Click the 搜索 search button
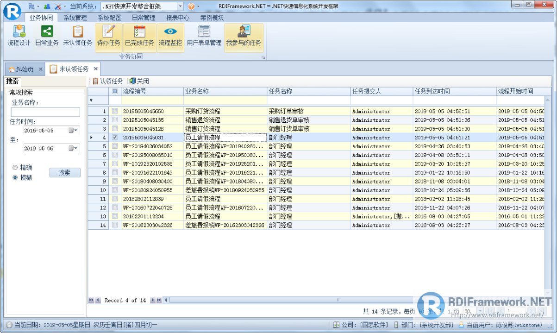This screenshot has width=557, height=333. pyautogui.click(x=64, y=171)
